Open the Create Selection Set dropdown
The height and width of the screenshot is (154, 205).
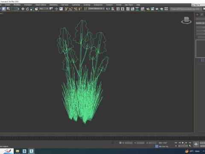96,9
